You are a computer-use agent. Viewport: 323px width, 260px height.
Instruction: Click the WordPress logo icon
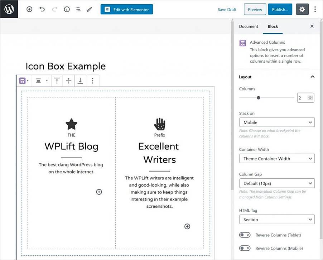point(9,9)
